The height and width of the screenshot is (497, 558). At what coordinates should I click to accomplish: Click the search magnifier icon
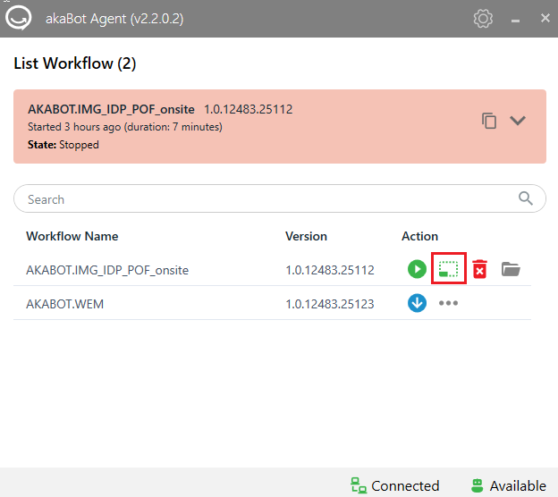[525, 198]
